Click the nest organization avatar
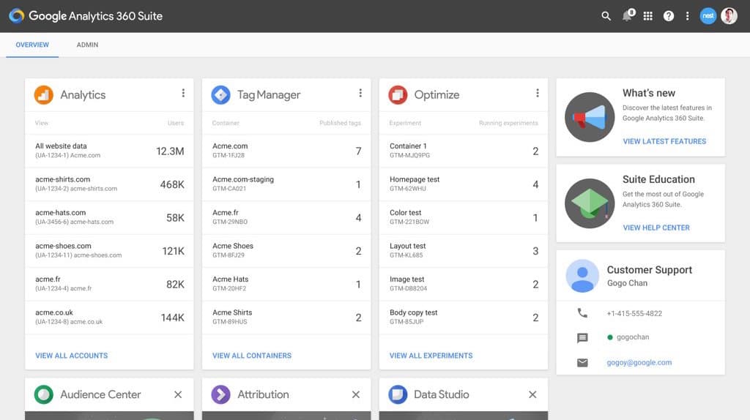 pyautogui.click(x=708, y=16)
